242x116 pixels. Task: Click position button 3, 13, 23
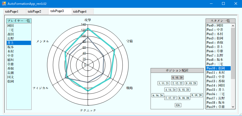tap(191, 83)
